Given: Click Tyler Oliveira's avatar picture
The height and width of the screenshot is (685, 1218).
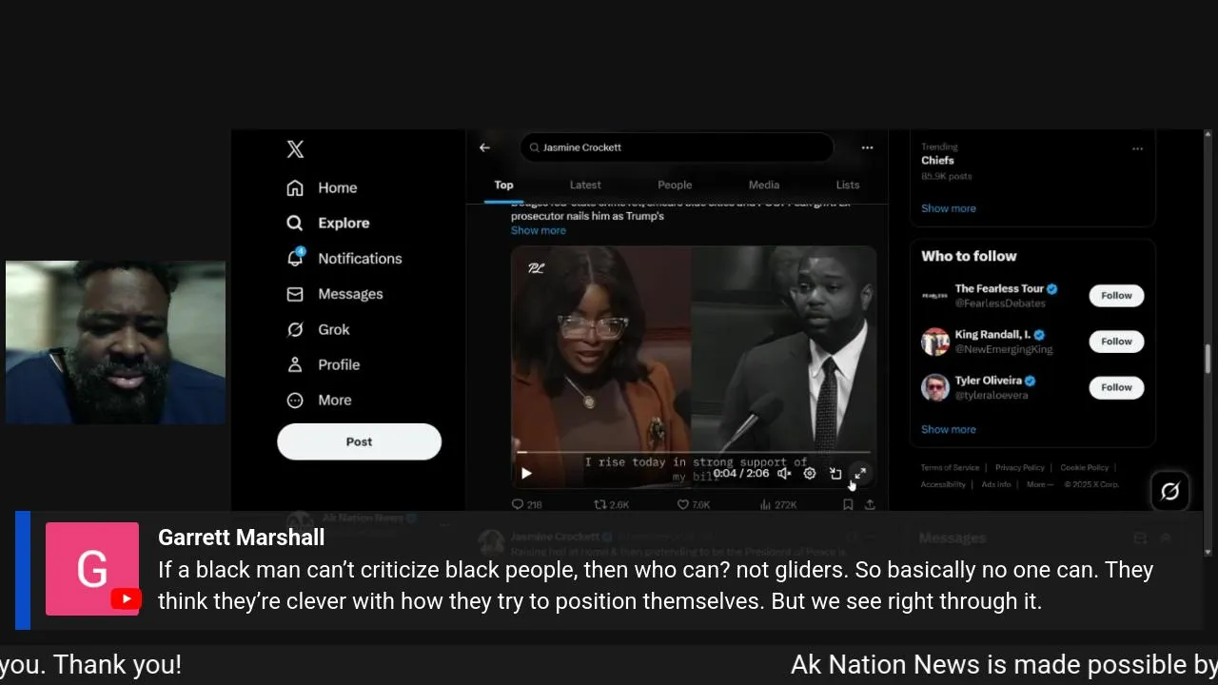Looking at the screenshot, I should click(x=935, y=387).
